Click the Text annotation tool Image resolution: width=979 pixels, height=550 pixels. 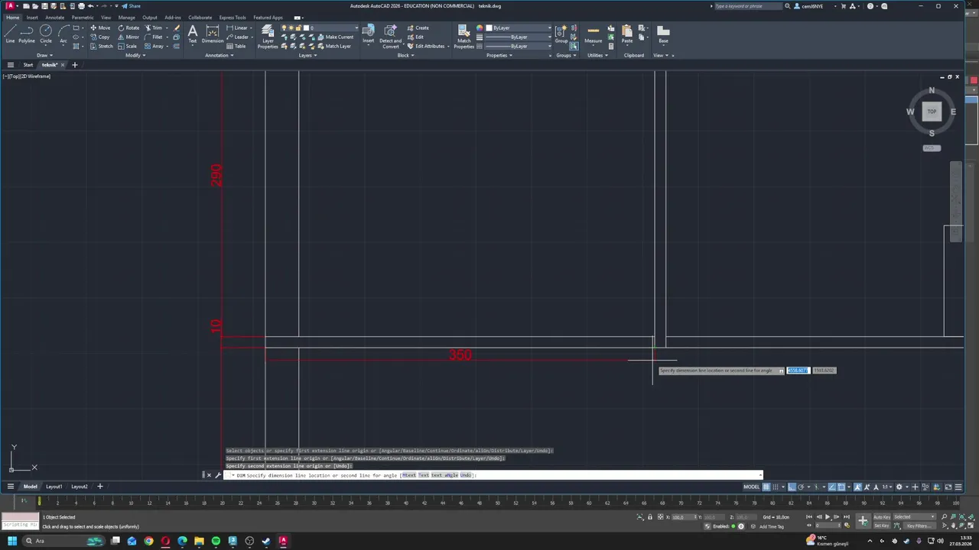[192, 34]
